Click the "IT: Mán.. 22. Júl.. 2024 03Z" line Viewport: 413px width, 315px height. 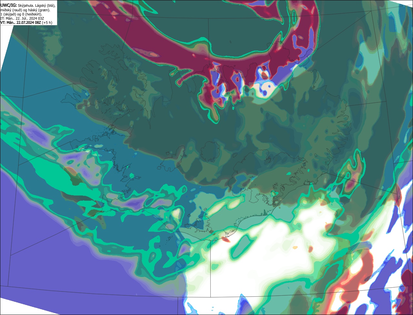tap(22, 18)
